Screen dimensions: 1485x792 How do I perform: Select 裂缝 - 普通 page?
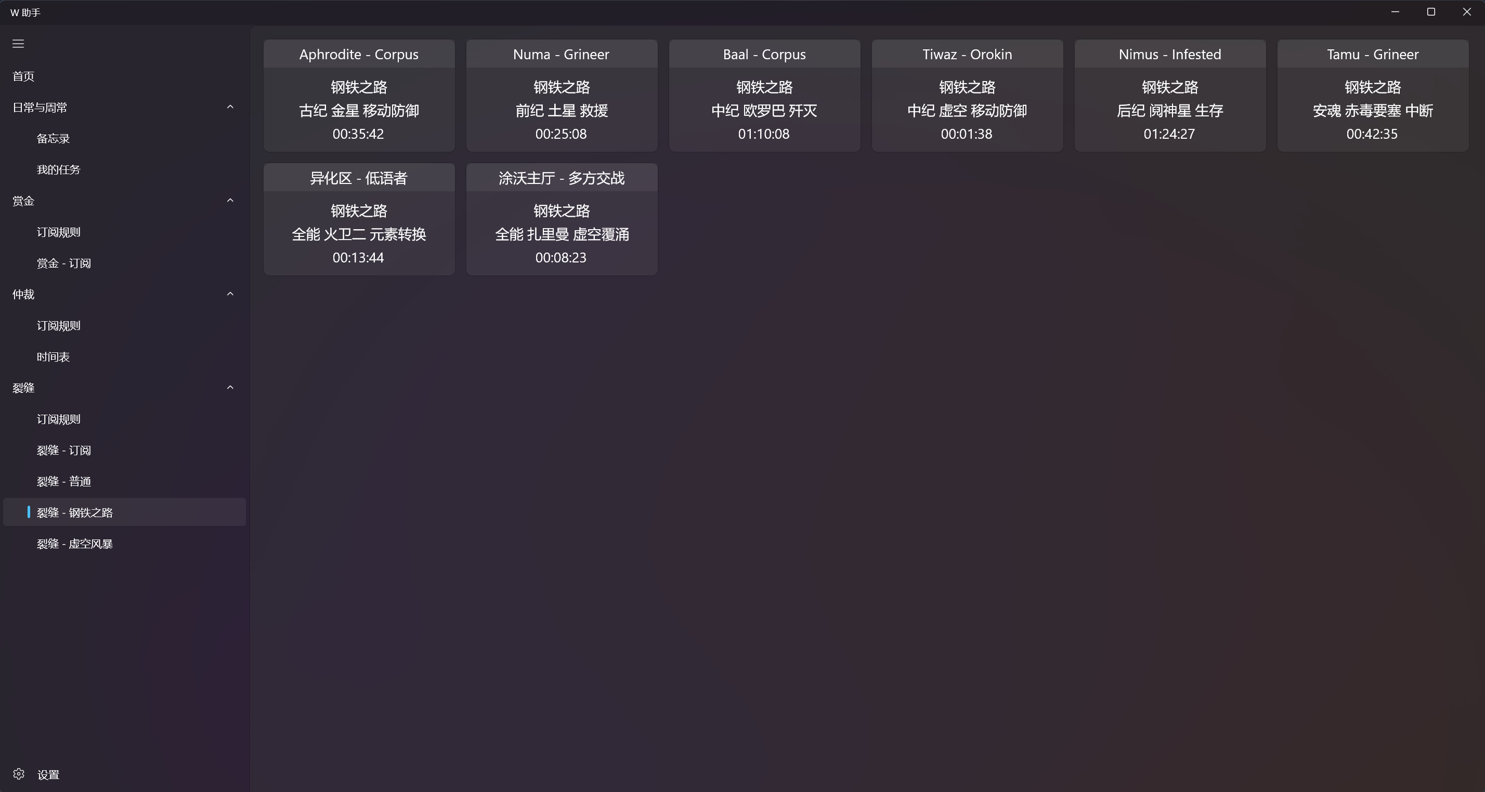click(x=63, y=482)
